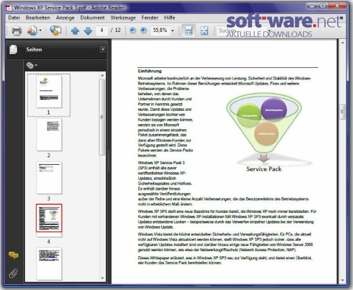The image size is (353, 290).
Task: Select page 1 thumbnail
Action: [x=49, y=92]
